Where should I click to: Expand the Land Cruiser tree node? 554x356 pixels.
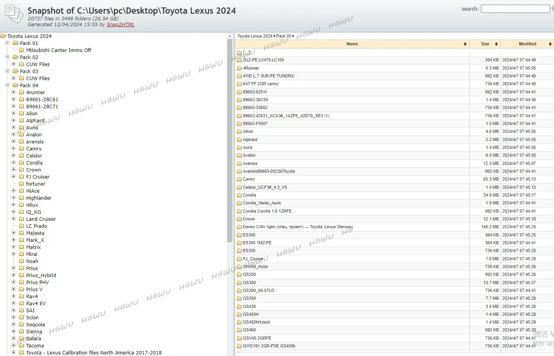[13, 219]
